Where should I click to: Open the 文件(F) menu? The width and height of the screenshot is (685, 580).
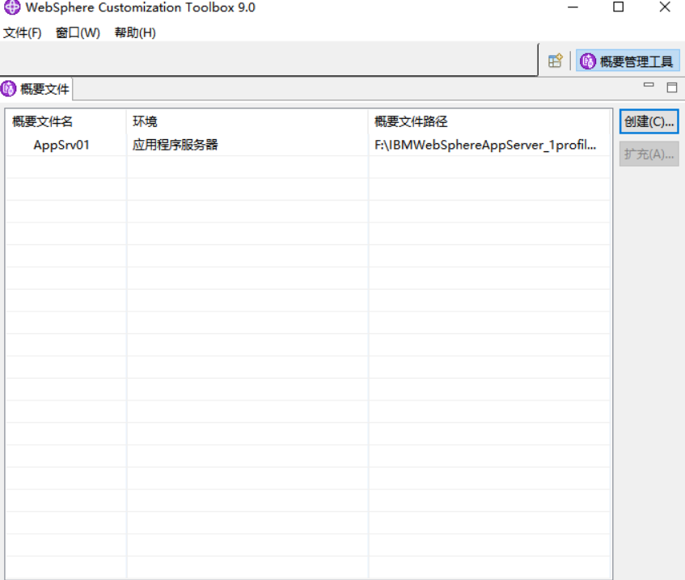[x=23, y=33]
